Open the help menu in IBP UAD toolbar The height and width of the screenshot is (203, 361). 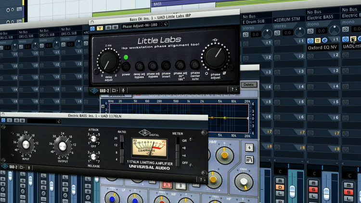tap(233, 89)
